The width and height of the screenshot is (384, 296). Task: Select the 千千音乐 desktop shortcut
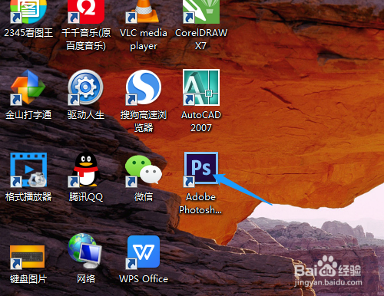pyautogui.click(x=86, y=12)
